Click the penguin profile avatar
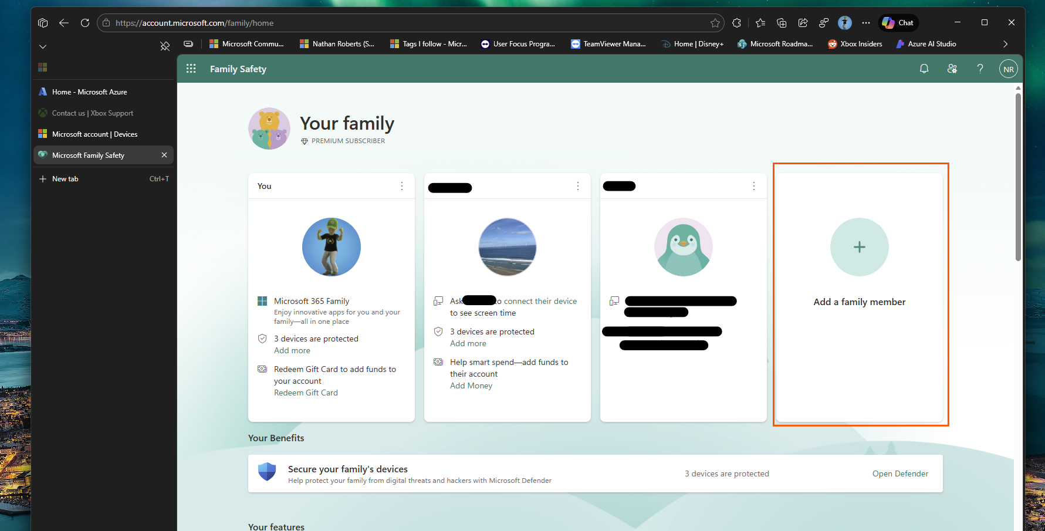The image size is (1045, 531). (684, 247)
